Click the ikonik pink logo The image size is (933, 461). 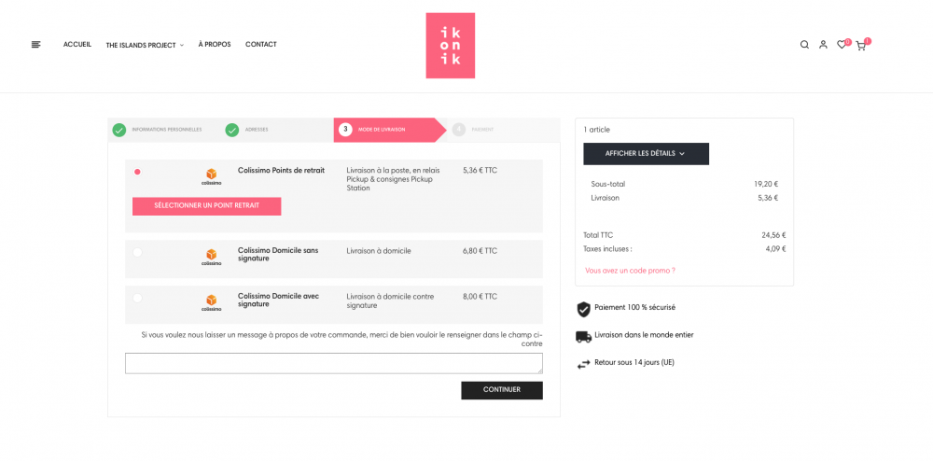click(x=451, y=45)
